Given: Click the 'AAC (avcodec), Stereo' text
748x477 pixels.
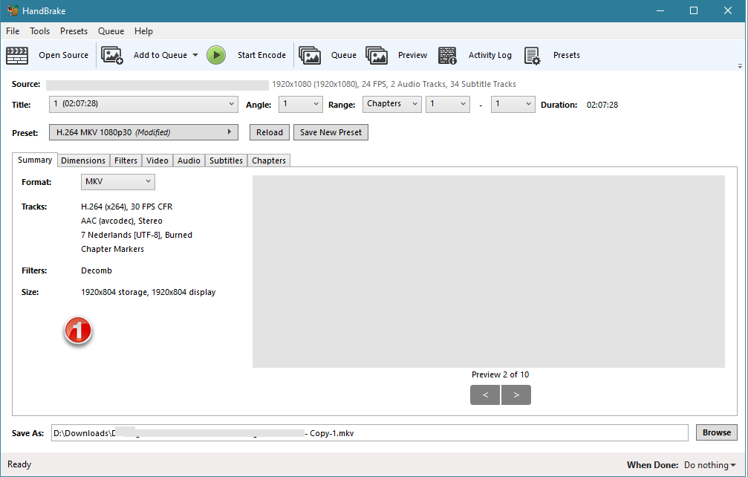Looking at the screenshot, I should pos(122,221).
